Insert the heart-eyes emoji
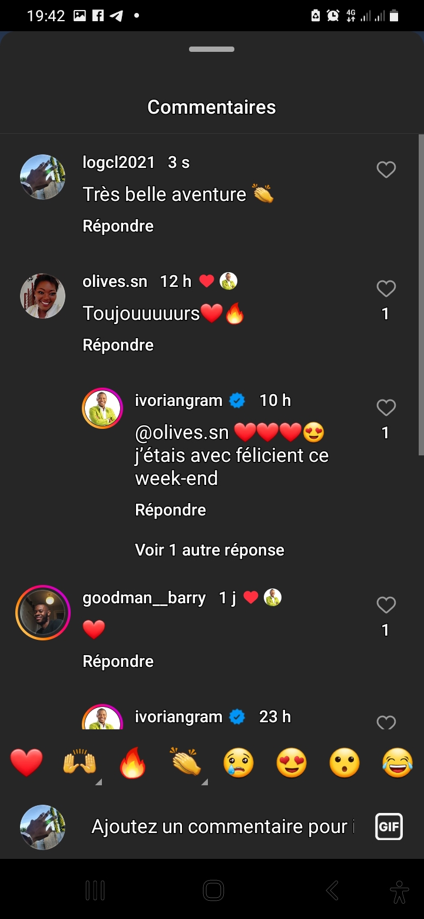This screenshot has width=424, height=919. coord(291,763)
